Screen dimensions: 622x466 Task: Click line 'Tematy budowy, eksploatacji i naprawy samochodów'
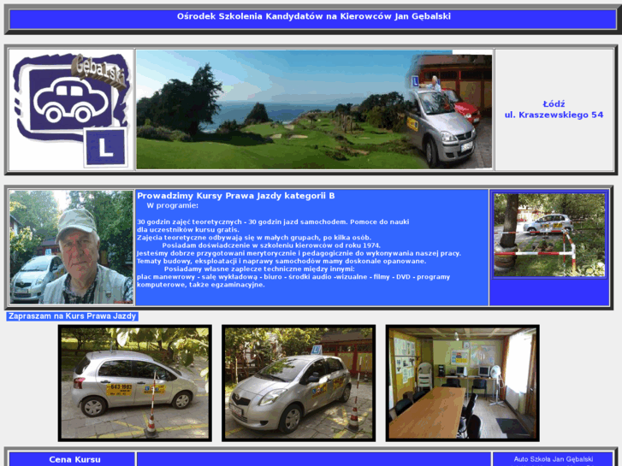click(x=281, y=261)
